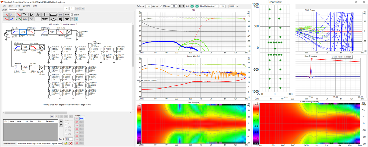
Task: Click the Transfer function path field
Action: pyautogui.click(x=40, y=144)
